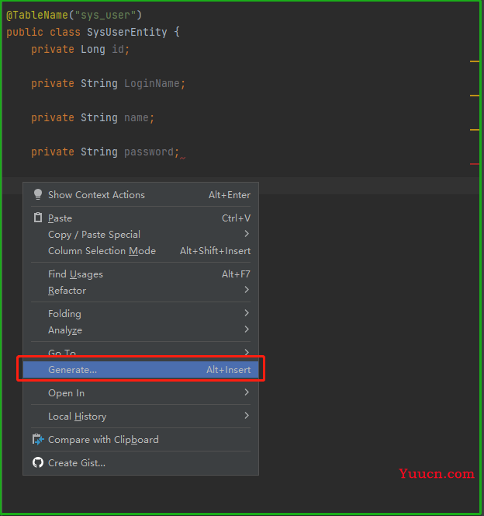Viewport: 484px width, 516px height.
Task: Choose Show Context Actions menu entry
Action: [96, 195]
